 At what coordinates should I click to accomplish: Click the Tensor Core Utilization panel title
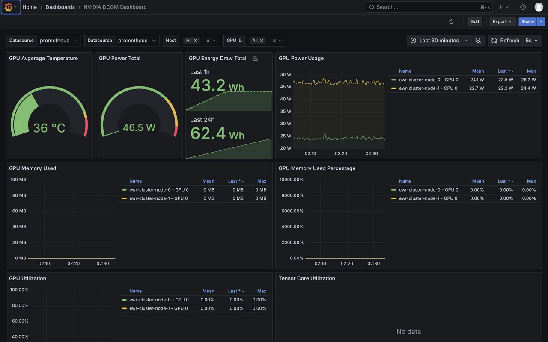[307, 278]
